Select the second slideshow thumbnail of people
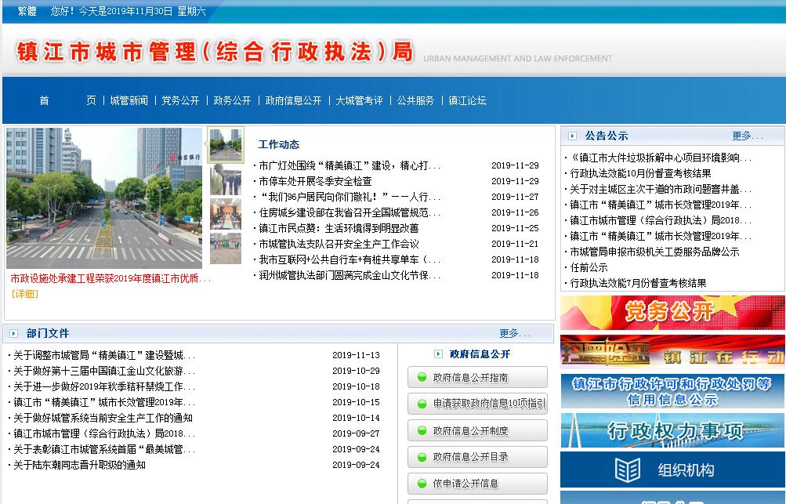This screenshot has height=504, width=786. tap(226, 179)
